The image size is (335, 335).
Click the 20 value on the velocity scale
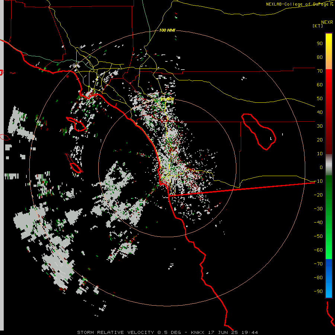click(320, 140)
